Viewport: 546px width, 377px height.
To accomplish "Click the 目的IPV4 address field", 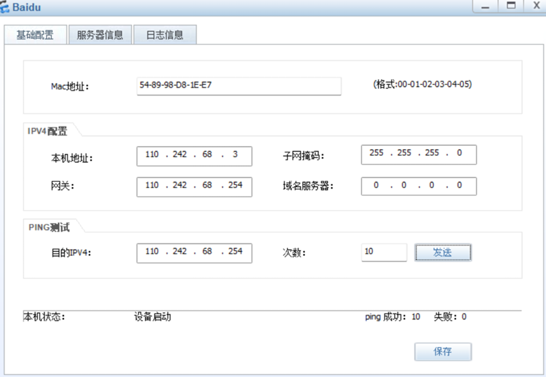I will click(x=194, y=253).
